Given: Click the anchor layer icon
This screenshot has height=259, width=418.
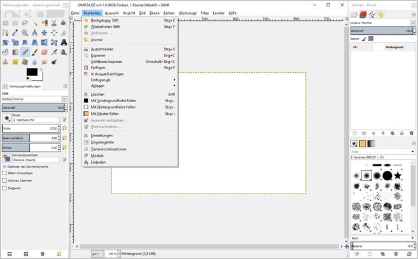Looking at the screenshot, I should pos(402,133).
